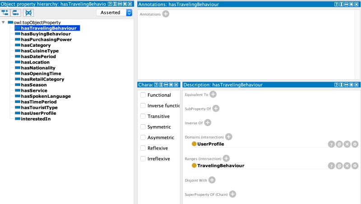This screenshot has height=204, width=361.
Task: Select hasUserProfile property
Action: [x=38, y=113]
